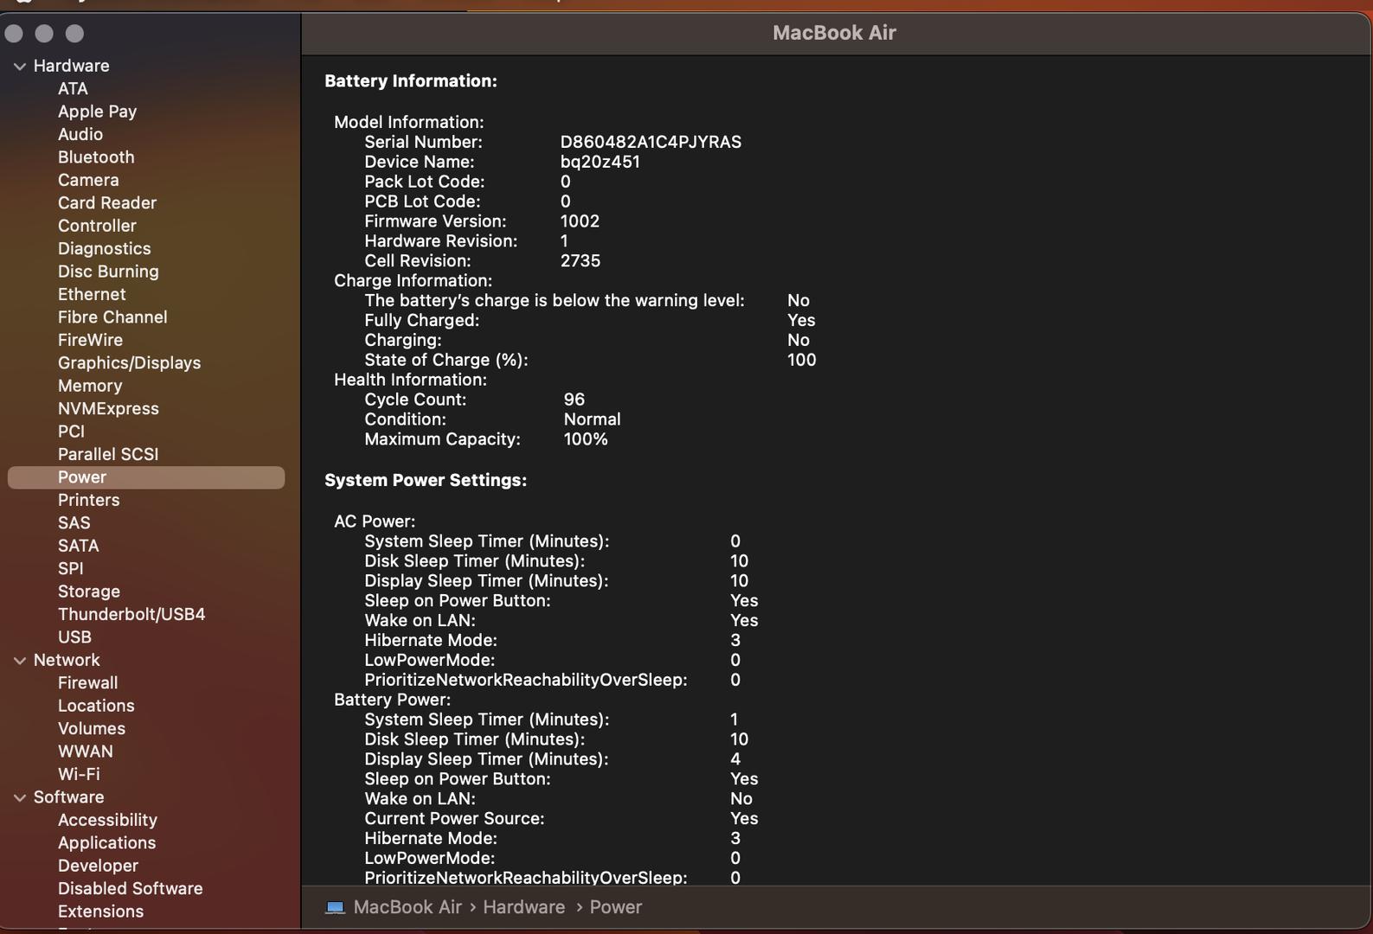Viewport: 1373px width, 934px height.
Task: Open NVMExpress entry
Action: pyautogui.click(x=108, y=408)
